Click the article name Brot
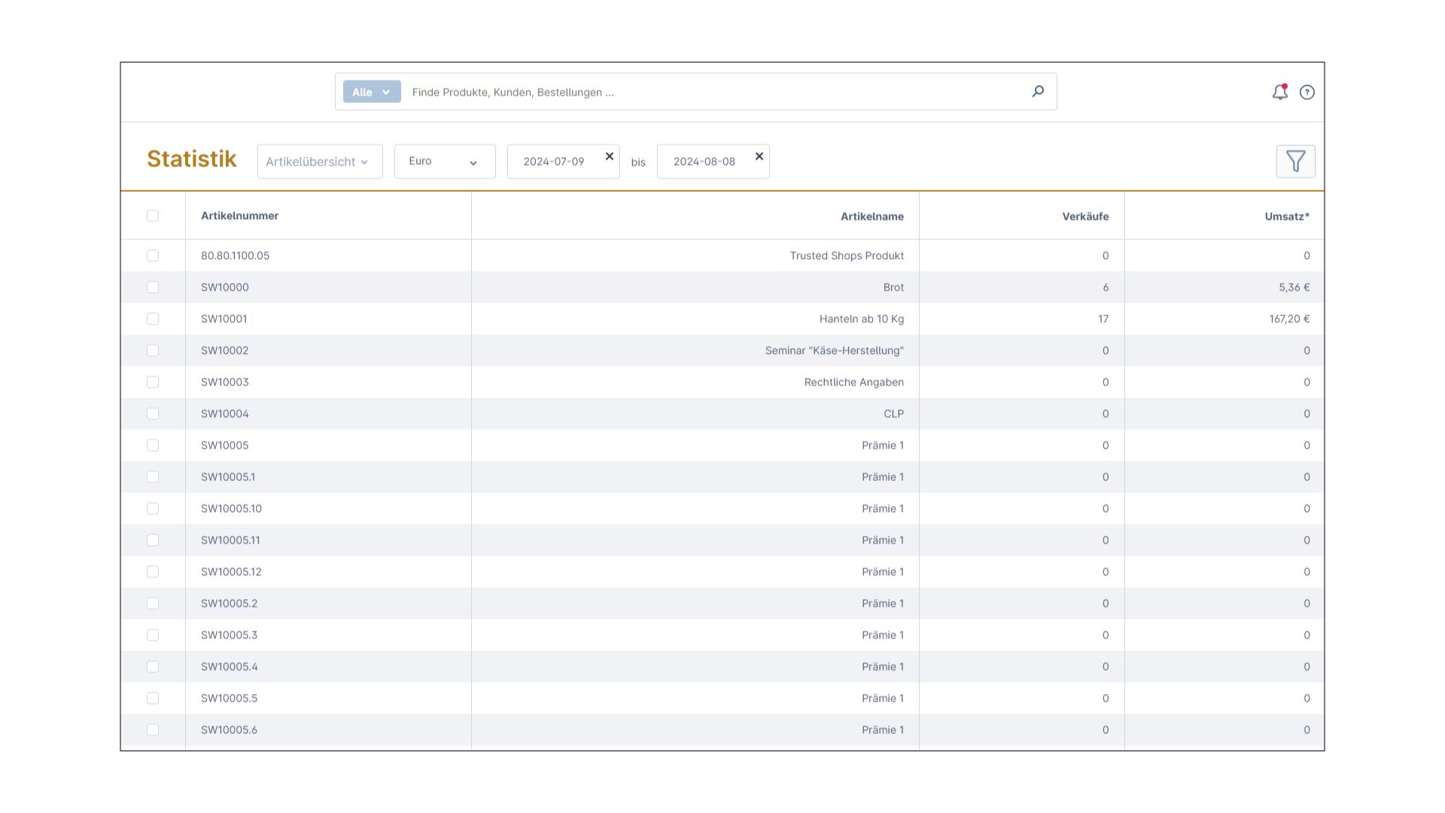Viewport: 1445px width, 813px height. (x=893, y=288)
